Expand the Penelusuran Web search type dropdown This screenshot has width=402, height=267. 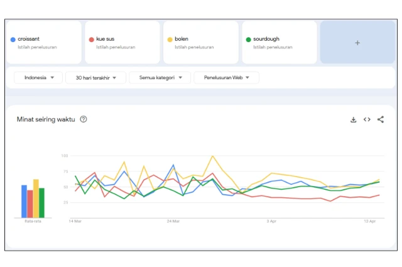tap(226, 78)
